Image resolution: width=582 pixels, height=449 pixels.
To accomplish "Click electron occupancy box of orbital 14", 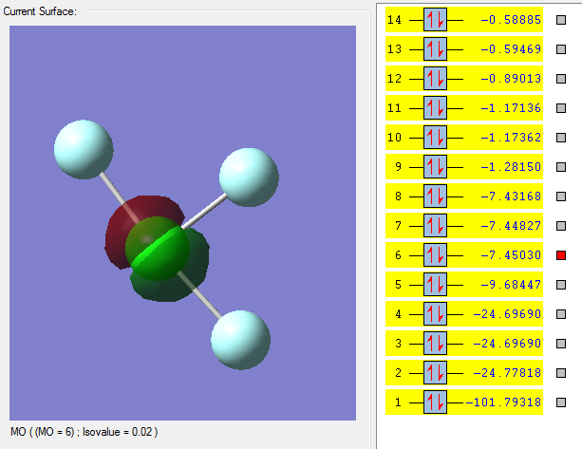I will tap(435, 19).
